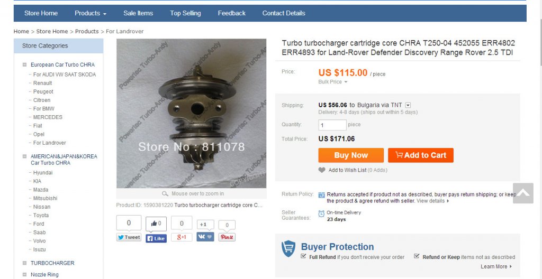This screenshot has height=279, width=542.
Task: Click the VK share heart button
Action: [205, 237]
